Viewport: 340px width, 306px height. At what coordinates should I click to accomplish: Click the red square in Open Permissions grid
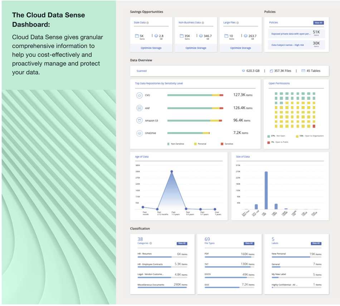click(x=314, y=126)
